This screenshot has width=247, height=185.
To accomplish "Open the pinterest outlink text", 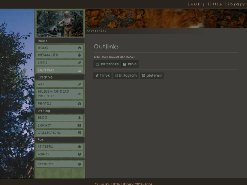I will click(x=154, y=76).
